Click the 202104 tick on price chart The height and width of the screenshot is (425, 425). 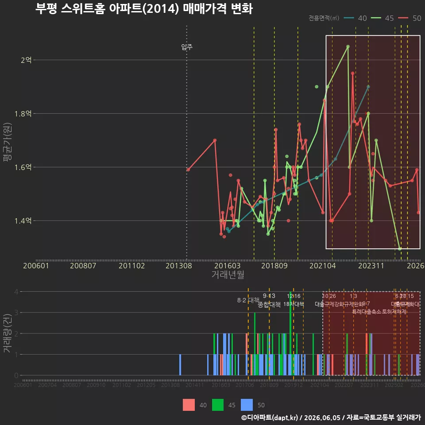click(x=323, y=265)
